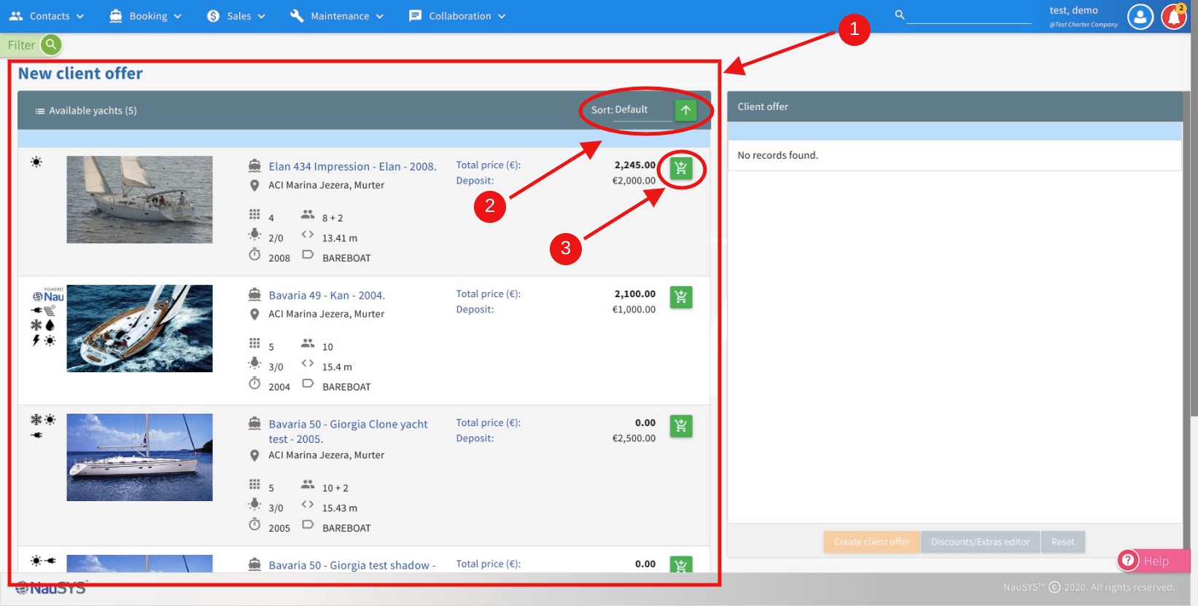Screen dimensions: 1198x606
Task: Click the charter type tag icon beside 2004 BAREBOAT
Action: (308, 383)
